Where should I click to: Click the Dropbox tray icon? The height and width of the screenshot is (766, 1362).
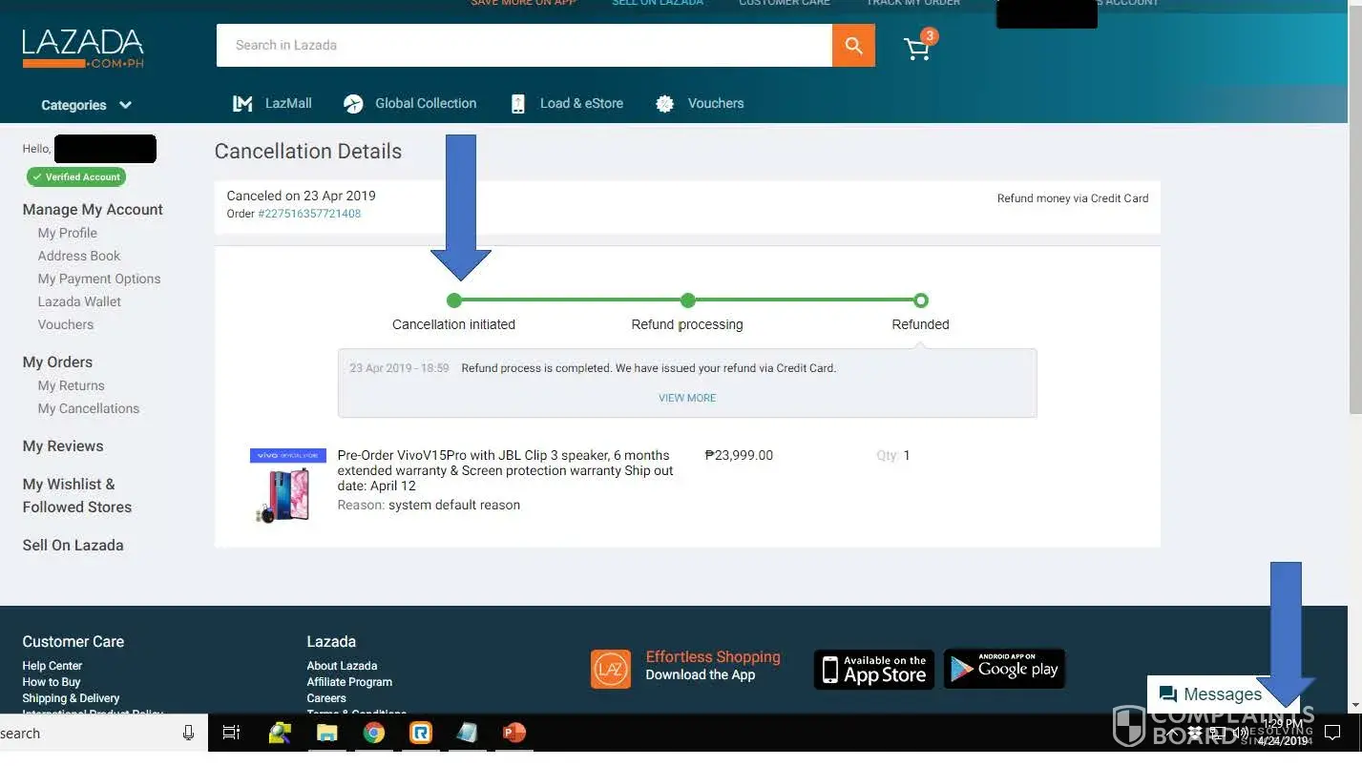[1194, 733]
